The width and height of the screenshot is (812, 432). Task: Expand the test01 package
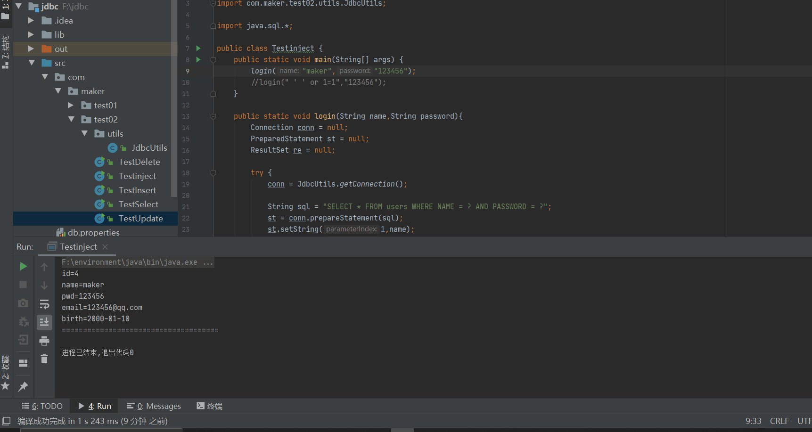click(70, 105)
